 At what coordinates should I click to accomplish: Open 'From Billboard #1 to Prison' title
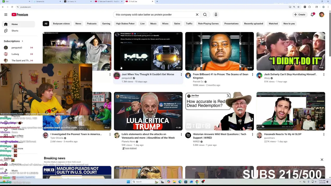tap(221, 76)
